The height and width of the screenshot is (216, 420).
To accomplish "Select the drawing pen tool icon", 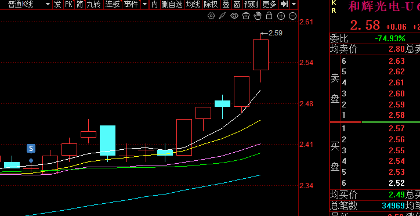I will (x=222, y=16).
